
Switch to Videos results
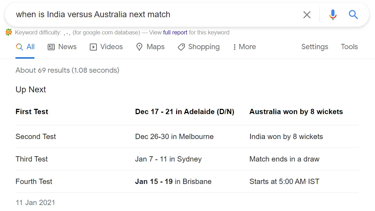click(x=111, y=47)
